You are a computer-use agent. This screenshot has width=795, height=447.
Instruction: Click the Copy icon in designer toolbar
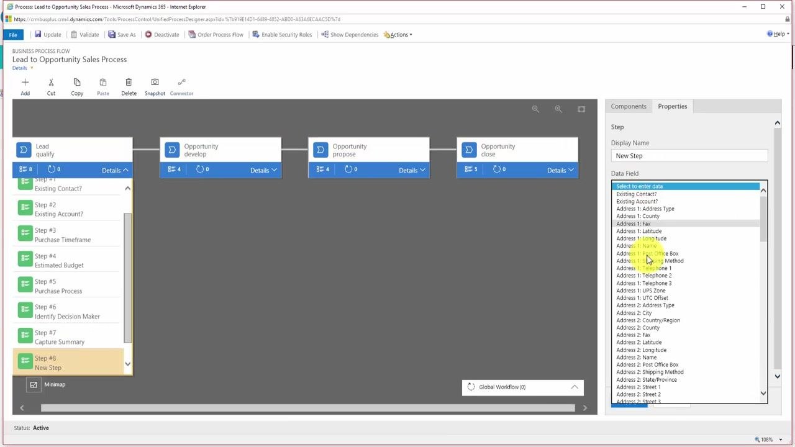point(77,82)
